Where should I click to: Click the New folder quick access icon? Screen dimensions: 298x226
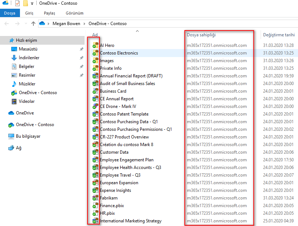pyautogui.click(x=25, y=3)
